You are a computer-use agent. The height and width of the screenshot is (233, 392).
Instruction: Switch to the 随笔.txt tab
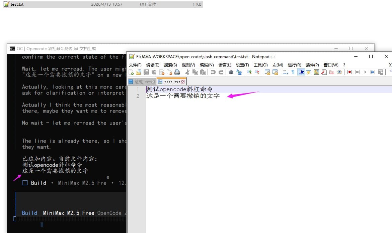coord(142,82)
